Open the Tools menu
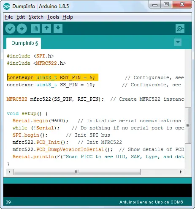This screenshot has width=195, height=209. 53,17
